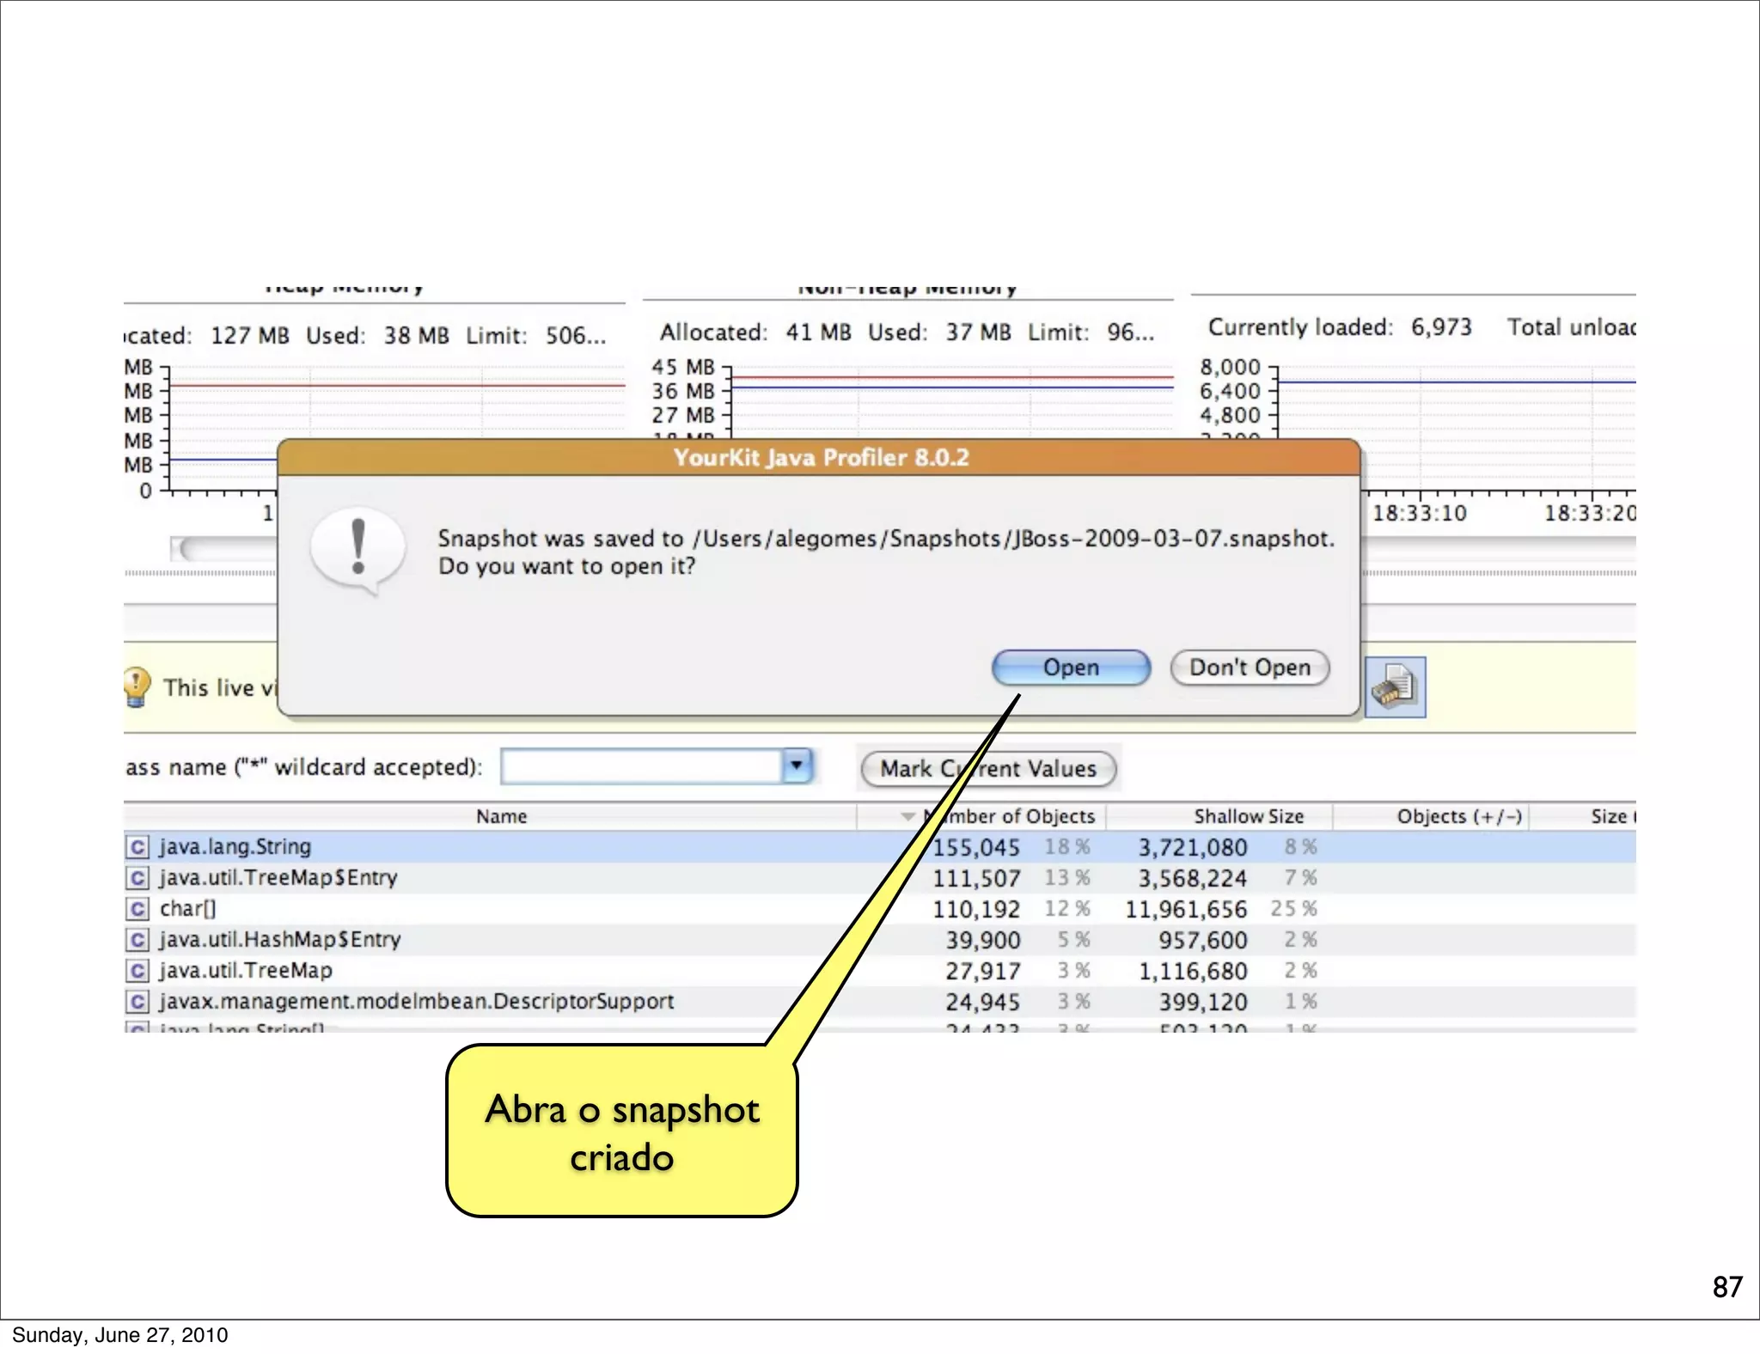Screen dimensions: 1760x1354
Task: Click the class icon beside java.util.TreeMap$Entry
Action: [137, 878]
